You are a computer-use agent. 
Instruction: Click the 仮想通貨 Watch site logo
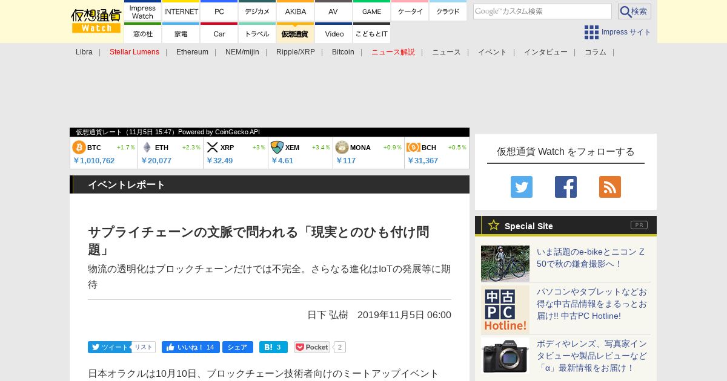pyautogui.click(x=96, y=21)
